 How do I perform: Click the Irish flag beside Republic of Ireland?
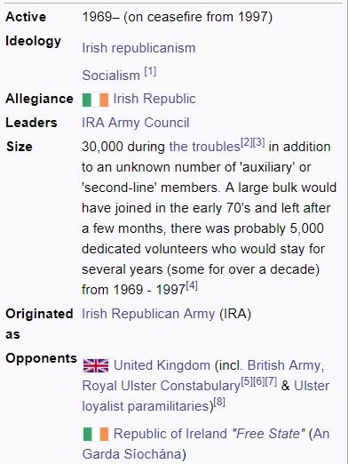coord(96,434)
